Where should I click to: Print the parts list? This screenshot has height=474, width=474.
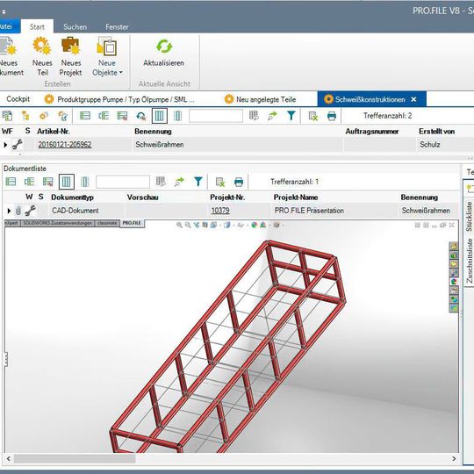click(332, 116)
